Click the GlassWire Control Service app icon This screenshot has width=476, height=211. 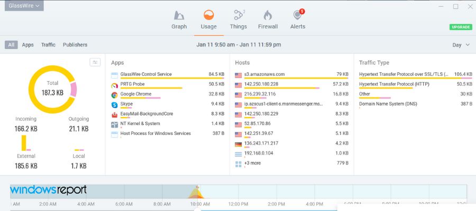(x=114, y=75)
